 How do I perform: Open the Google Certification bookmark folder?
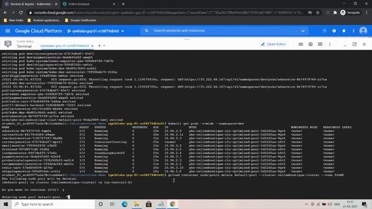[x=81, y=20]
